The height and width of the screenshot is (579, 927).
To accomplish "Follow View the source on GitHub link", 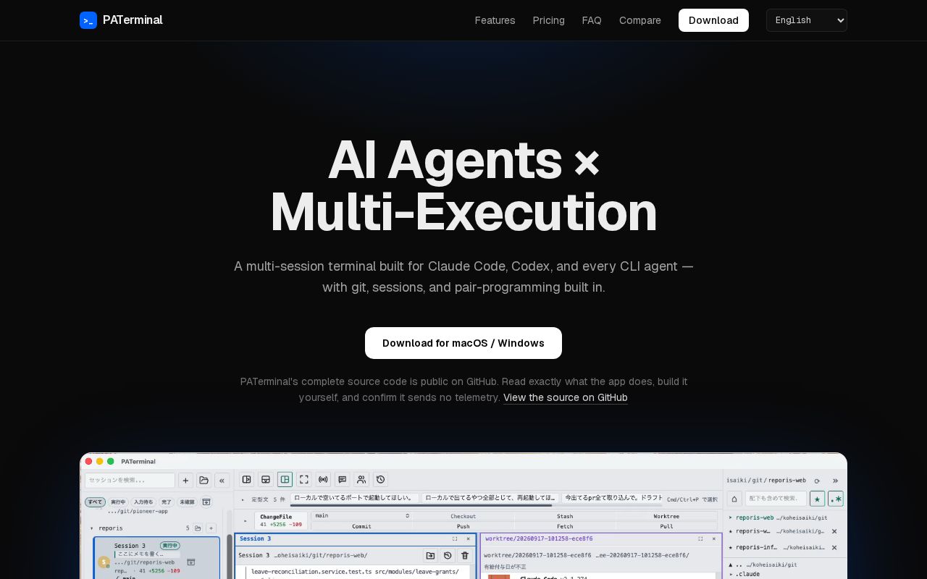I will [x=566, y=397].
